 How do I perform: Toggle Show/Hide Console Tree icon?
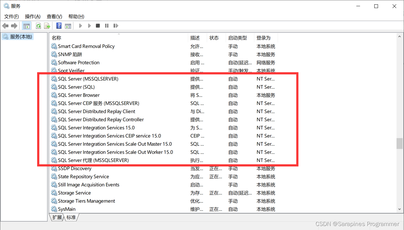(27, 26)
